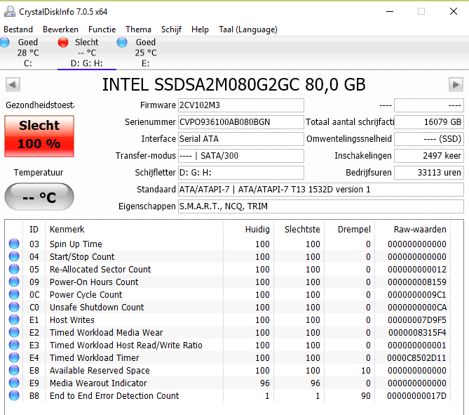Click the Inschakelingen value 2497 keer

[429, 156]
